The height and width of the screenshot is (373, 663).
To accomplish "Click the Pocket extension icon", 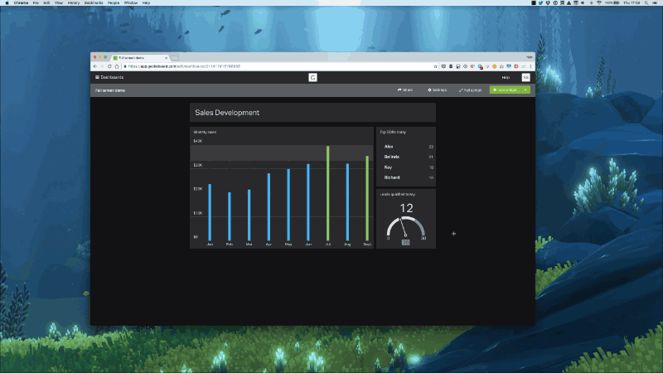I will pyautogui.click(x=443, y=66).
